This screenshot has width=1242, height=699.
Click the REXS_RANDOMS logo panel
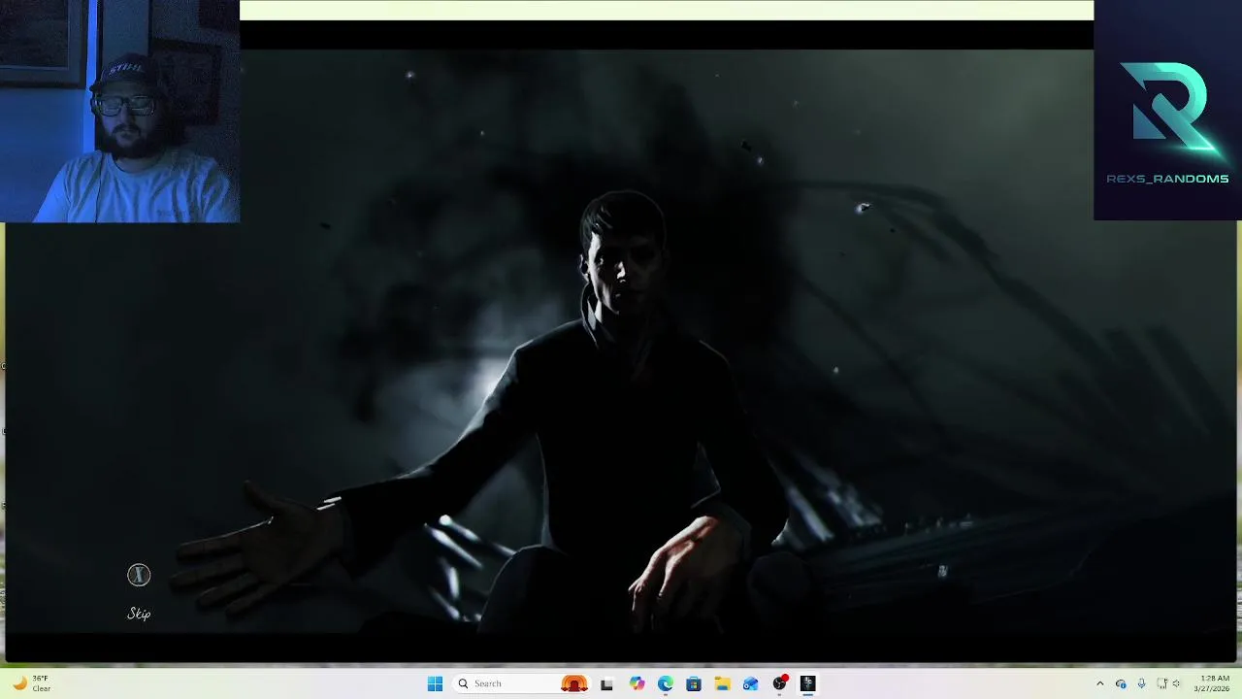[x=1167, y=110]
